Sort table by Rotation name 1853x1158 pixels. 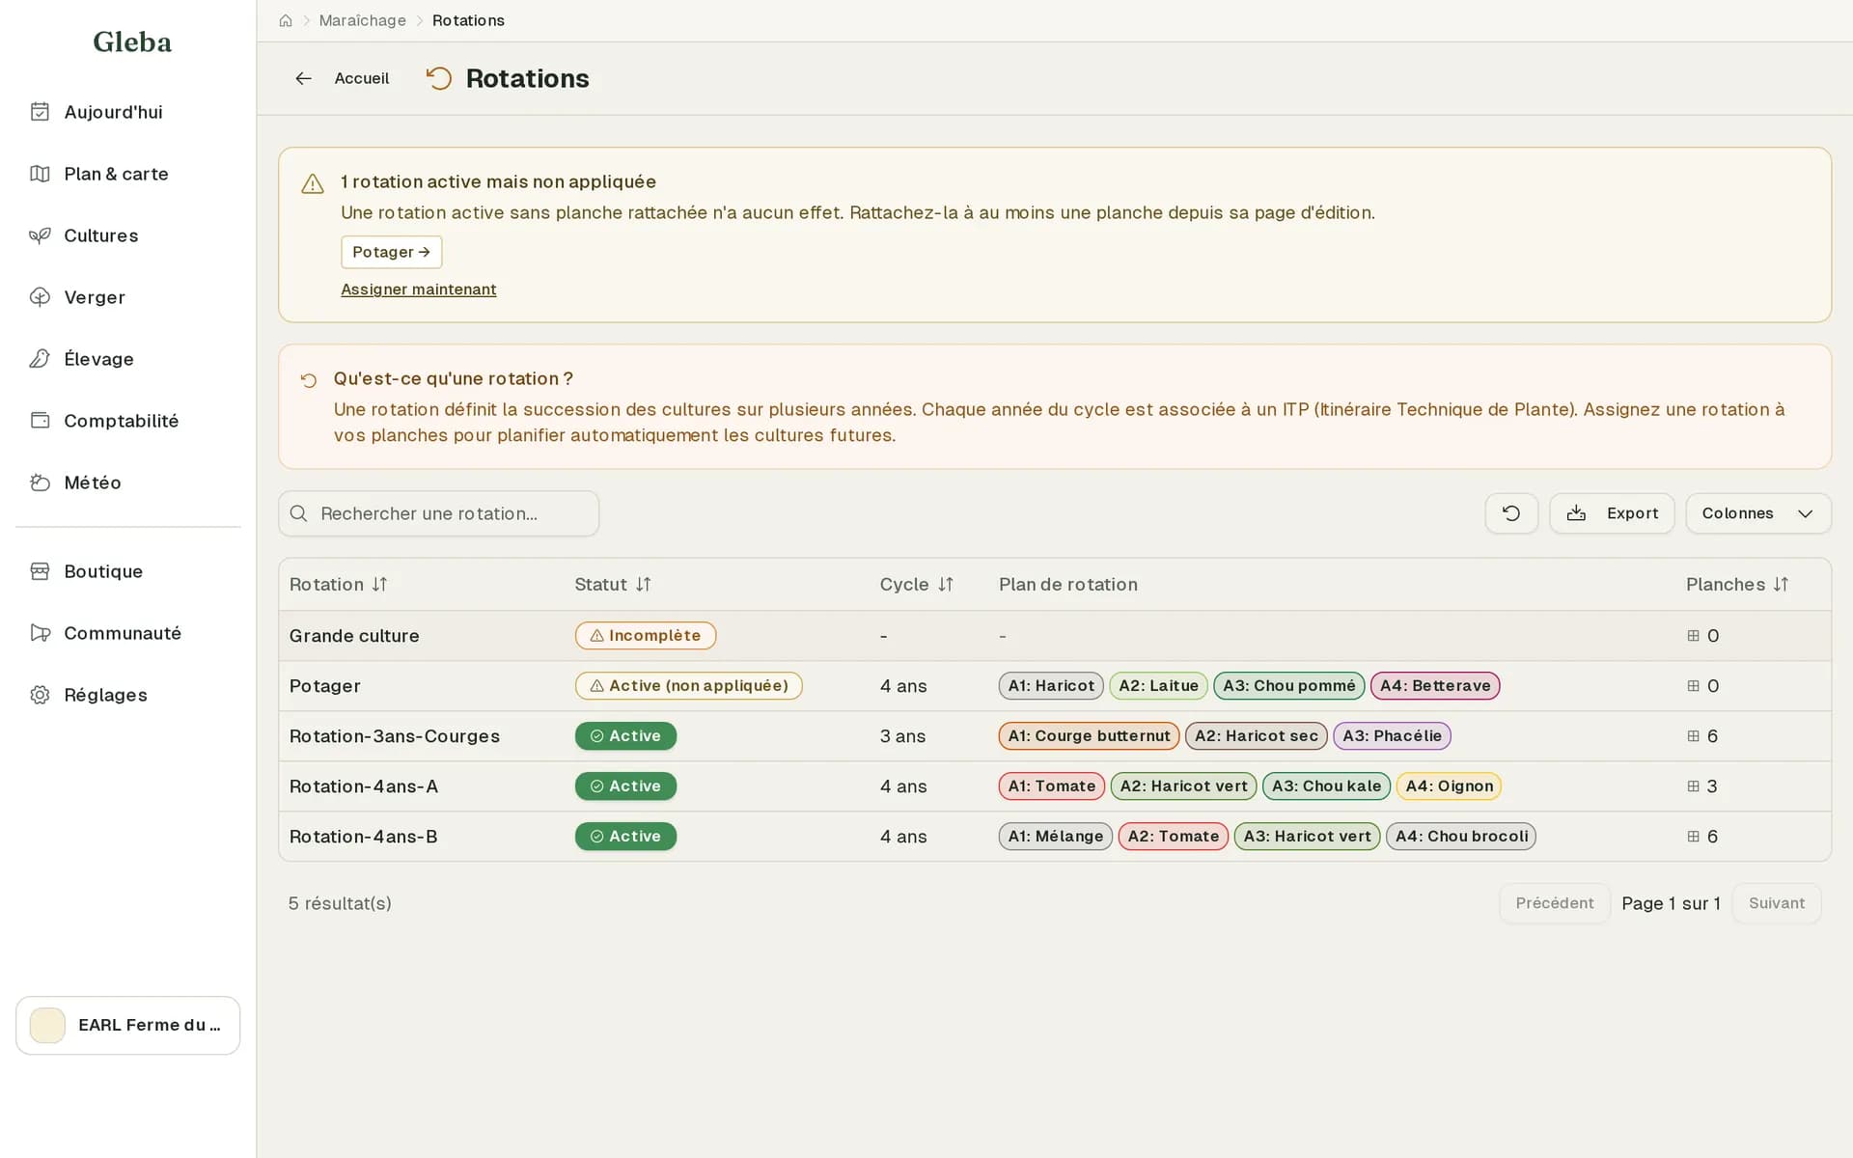(339, 584)
